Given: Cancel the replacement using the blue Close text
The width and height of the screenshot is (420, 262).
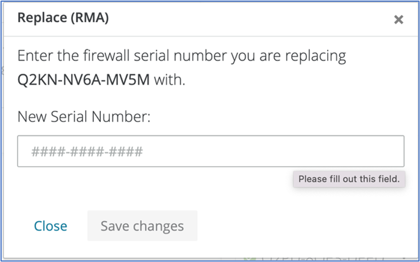Looking at the screenshot, I should (51, 226).
